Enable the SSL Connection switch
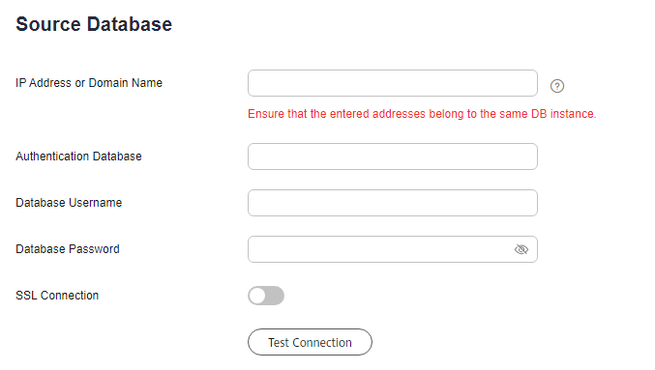This screenshot has width=655, height=370. tap(266, 296)
